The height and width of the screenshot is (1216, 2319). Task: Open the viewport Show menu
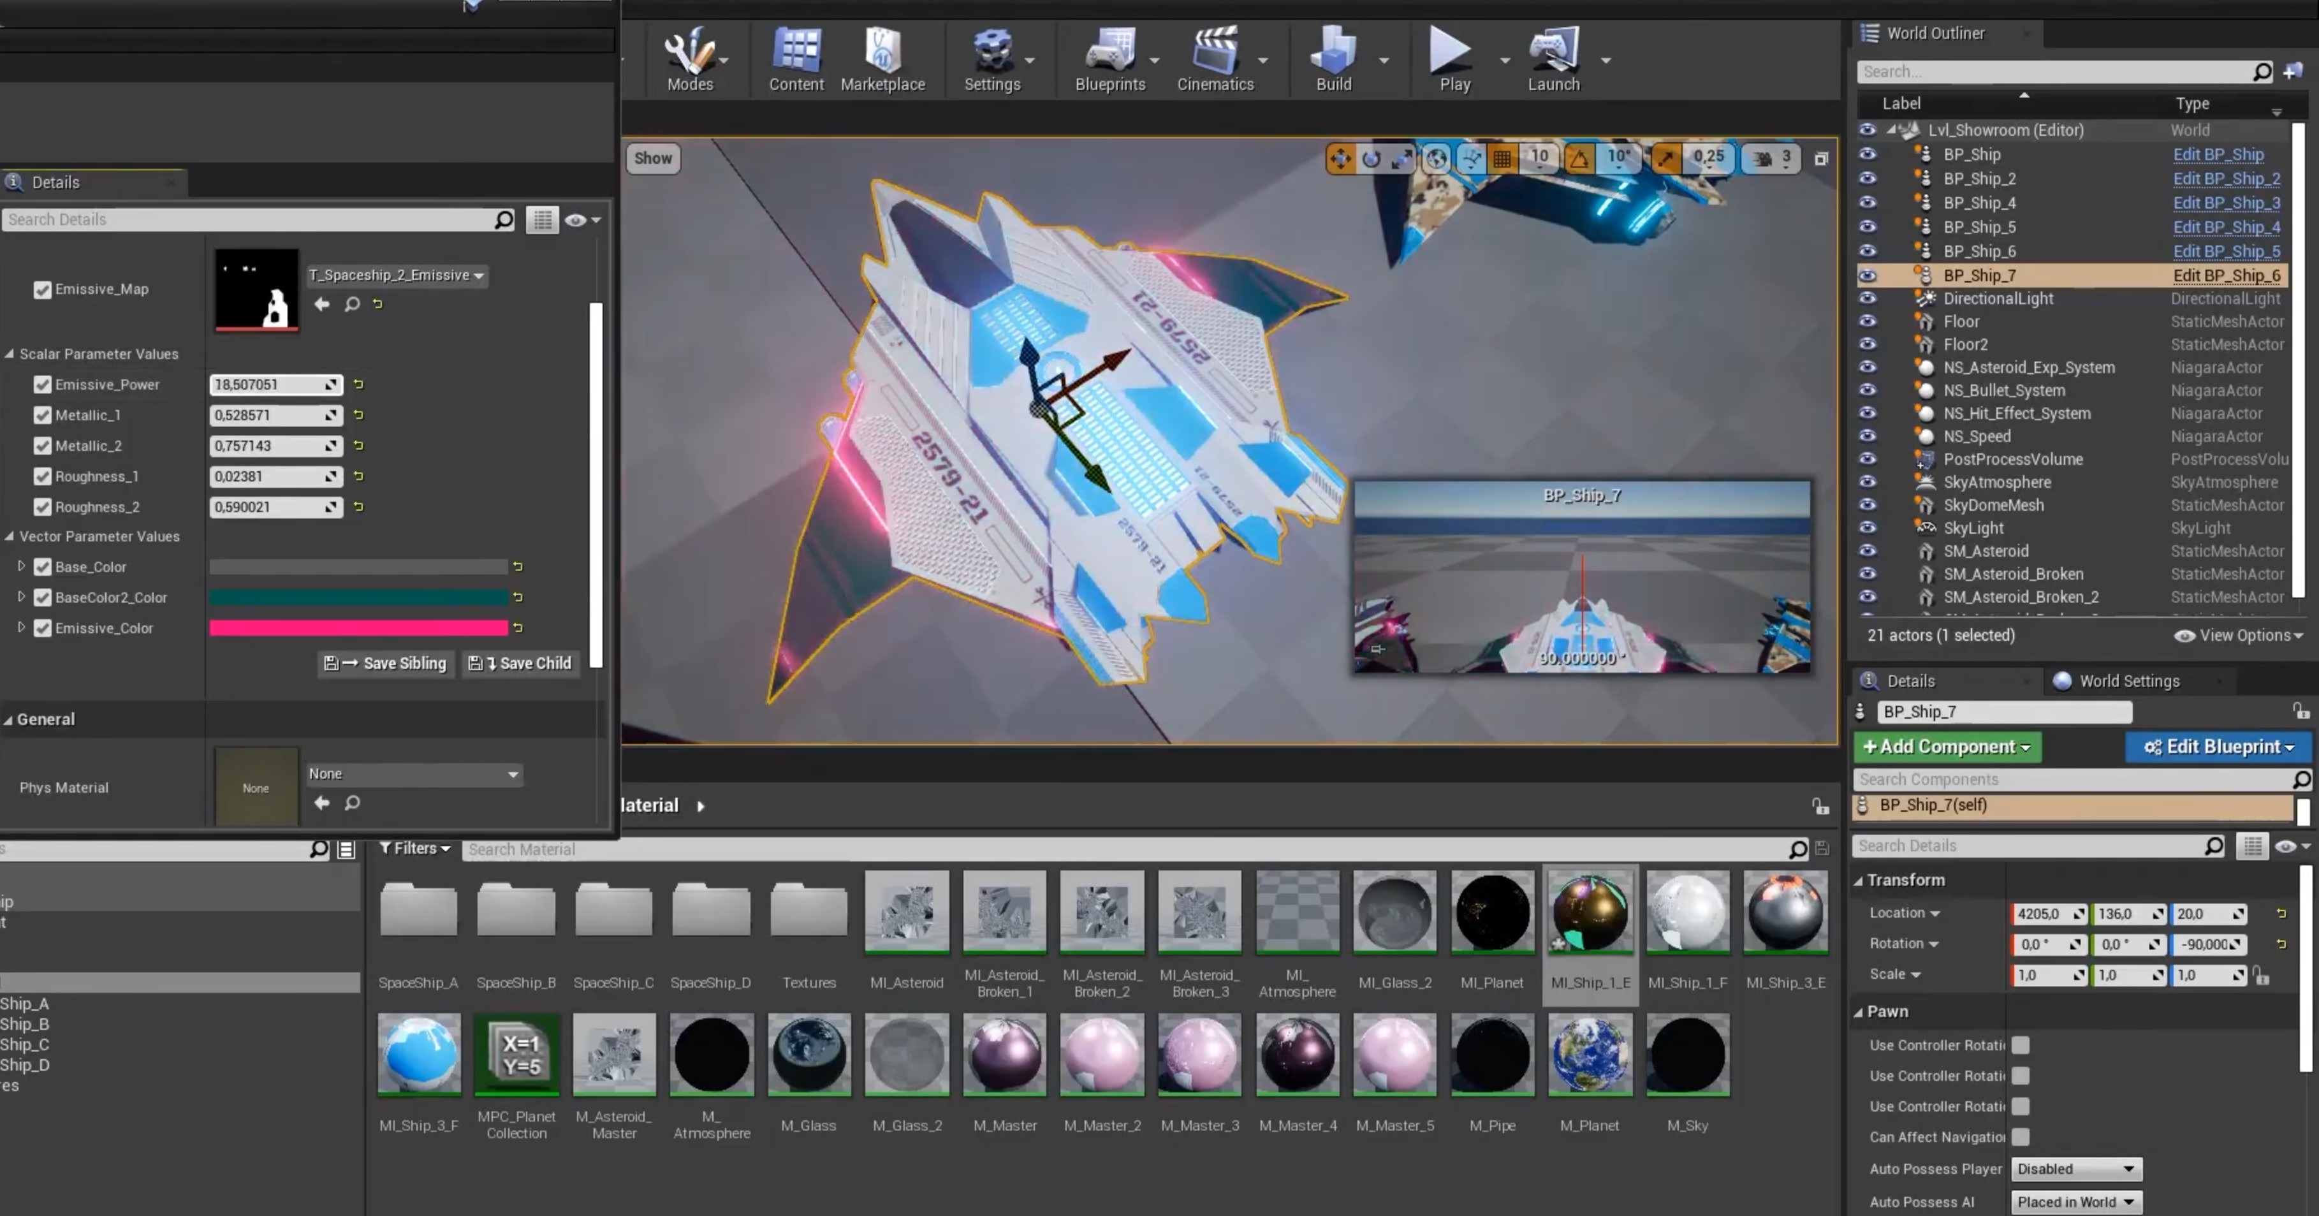[653, 158]
